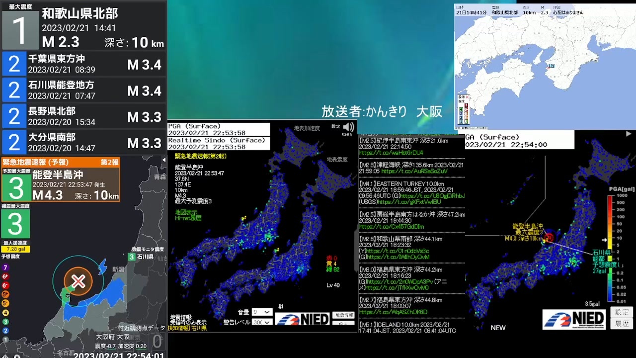
Task: Click the NIED logo beside volume dropdowns
Action: pos(302,318)
